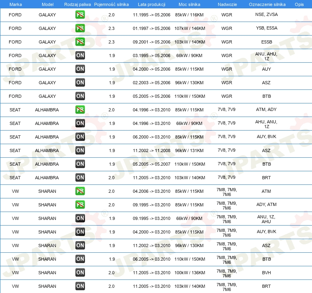The height and width of the screenshot is (293, 312).
Task: Select production dates 11.1995 -> 05.2006
Action: click(x=152, y=15)
